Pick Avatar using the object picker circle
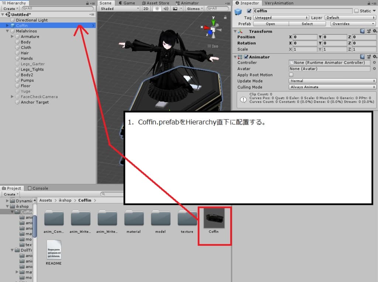The width and height of the screenshot is (378, 282). pyautogui.click(x=374, y=69)
